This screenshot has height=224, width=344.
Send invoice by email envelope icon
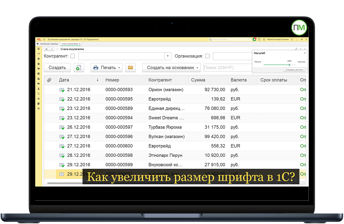point(130,68)
